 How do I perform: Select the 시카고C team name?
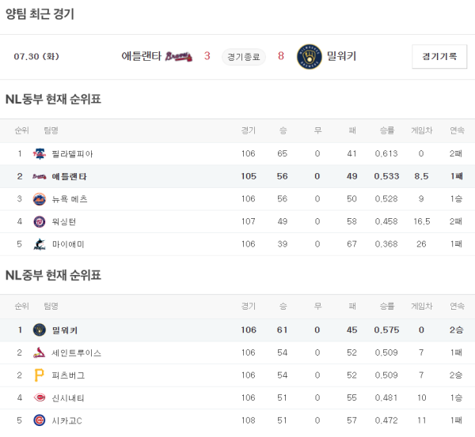point(67,421)
